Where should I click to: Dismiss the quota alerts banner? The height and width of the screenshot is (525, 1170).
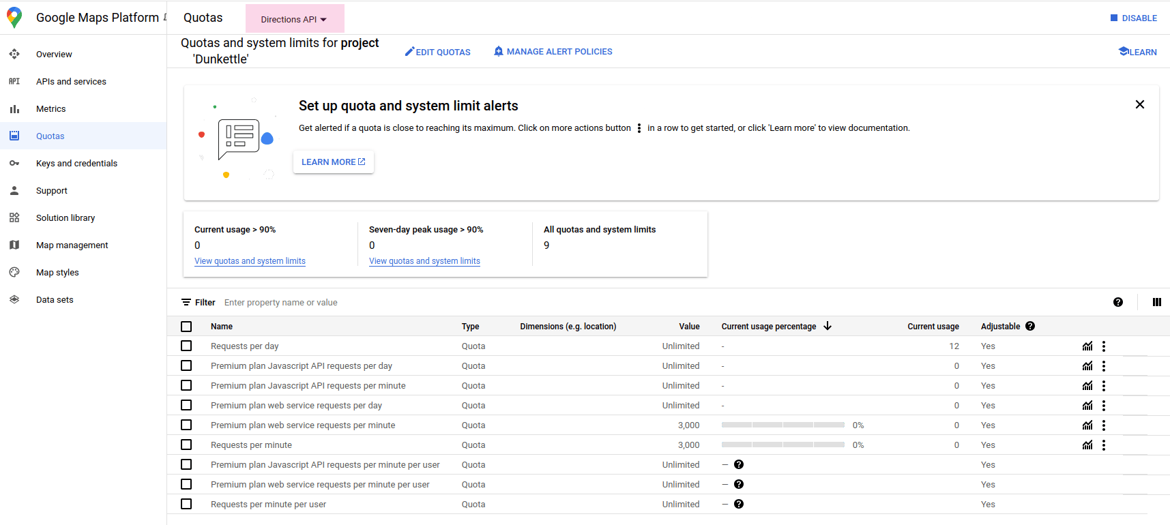point(1139,104)
